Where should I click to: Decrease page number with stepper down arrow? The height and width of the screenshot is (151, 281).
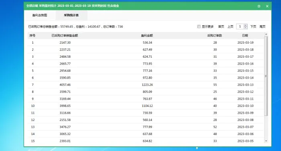point(246,28)
